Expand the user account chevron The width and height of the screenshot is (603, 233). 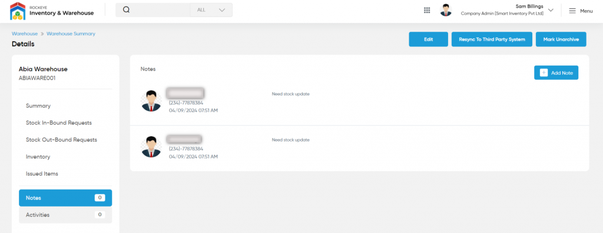coord(551,11)
